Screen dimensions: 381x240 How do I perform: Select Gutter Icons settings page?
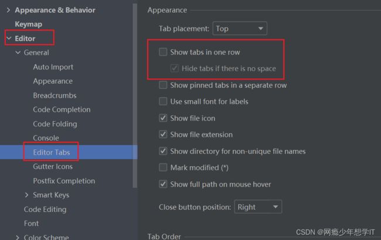53,166
